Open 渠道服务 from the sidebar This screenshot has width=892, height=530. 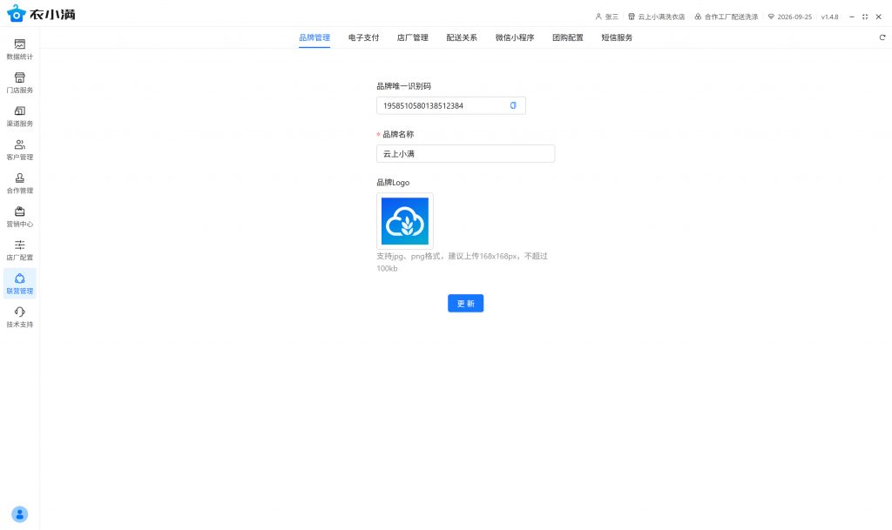19,116
